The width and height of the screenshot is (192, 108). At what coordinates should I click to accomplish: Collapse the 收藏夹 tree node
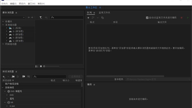pyautogui.click(x=3, y=21)
